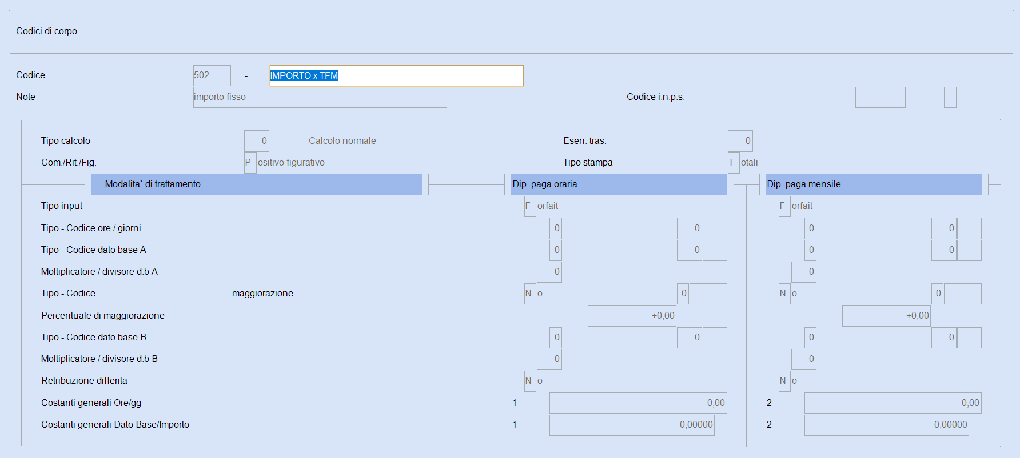Click the Calcolo normale description text
Screen dimensions: 1020x458
point(342,141)
